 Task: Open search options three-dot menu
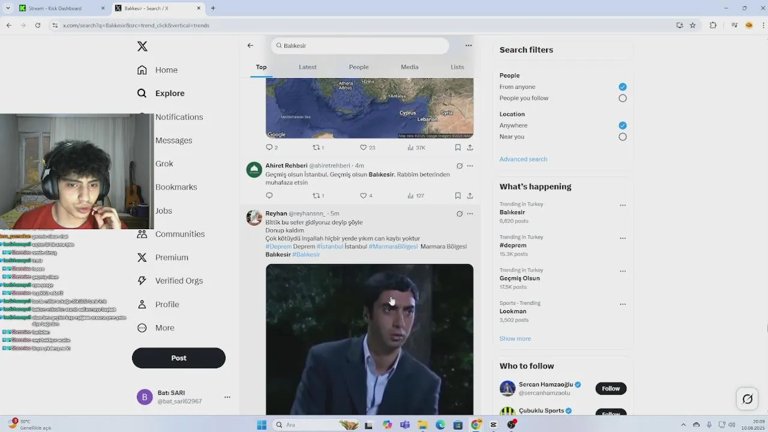[469, 46]
